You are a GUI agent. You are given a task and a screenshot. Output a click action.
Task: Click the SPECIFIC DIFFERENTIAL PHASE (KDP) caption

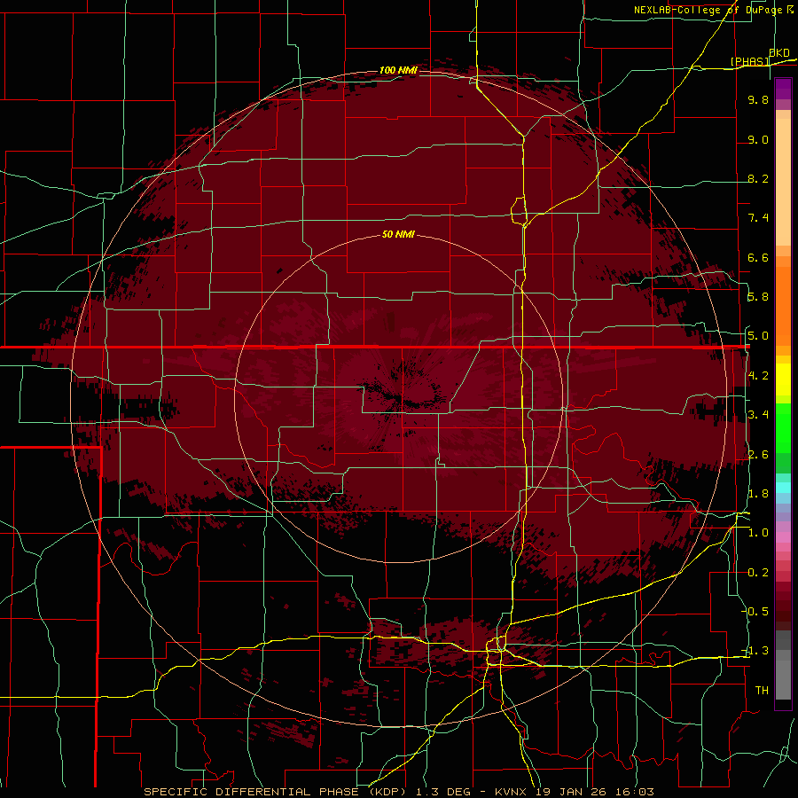point(276,792)
